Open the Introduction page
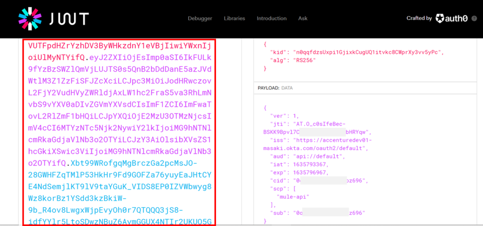Screen dimensions: 483x226 [271, 18]
